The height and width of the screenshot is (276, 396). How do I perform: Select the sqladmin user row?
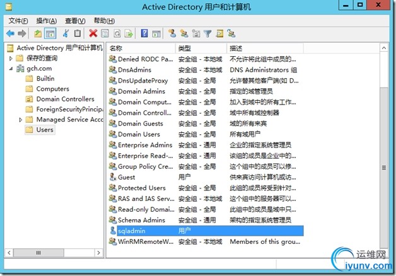click(x=206, y=231)
